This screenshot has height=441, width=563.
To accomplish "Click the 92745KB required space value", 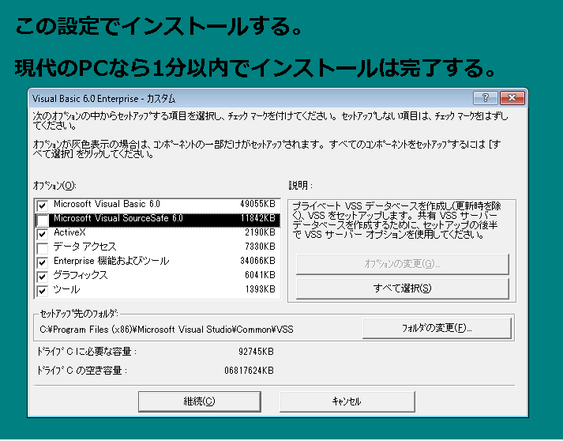I will point(256,352).
